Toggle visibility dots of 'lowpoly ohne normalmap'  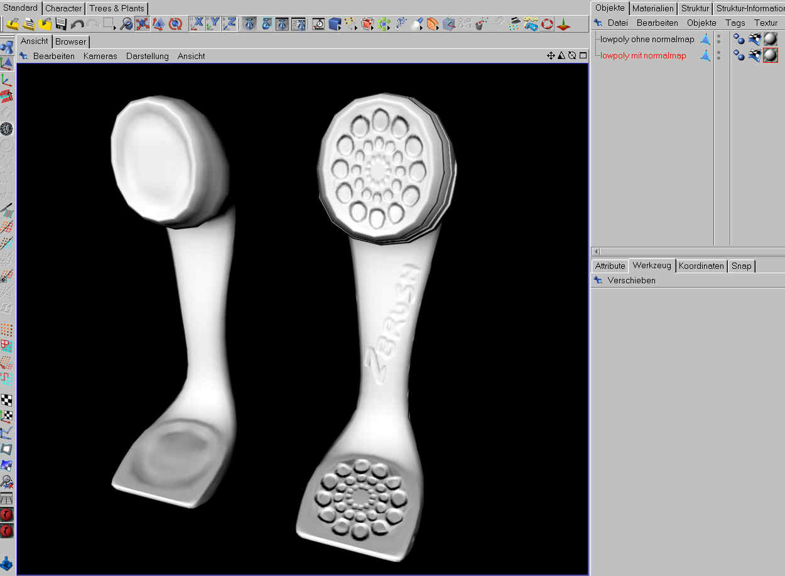point(718,39)
